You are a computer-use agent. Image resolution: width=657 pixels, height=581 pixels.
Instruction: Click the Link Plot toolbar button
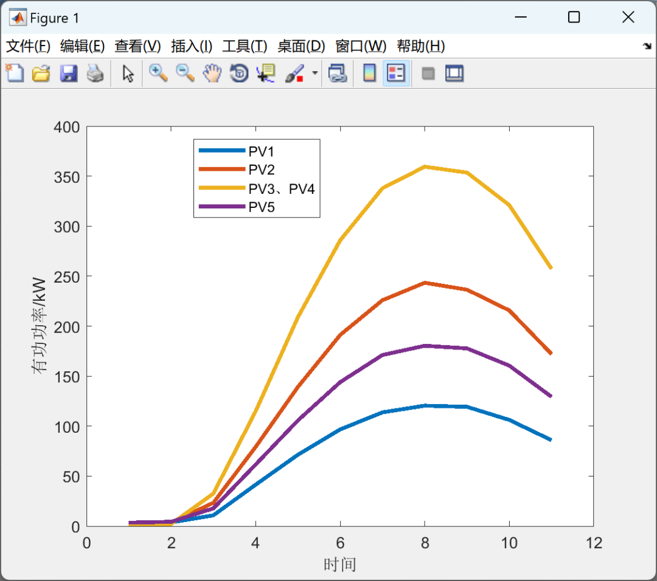click(337, 74)
